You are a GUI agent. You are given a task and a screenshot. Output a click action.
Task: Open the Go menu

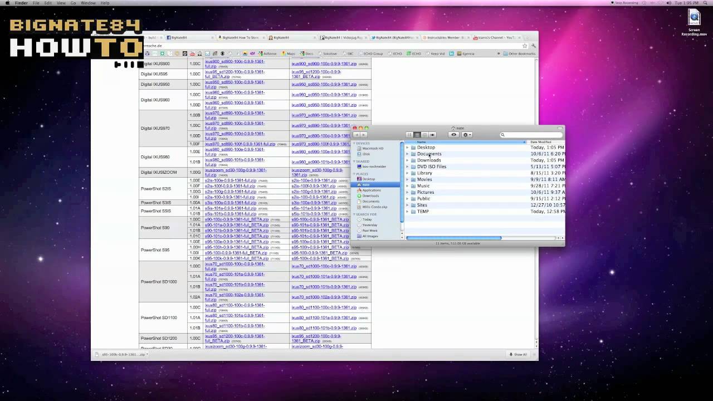tap(73, 3)
